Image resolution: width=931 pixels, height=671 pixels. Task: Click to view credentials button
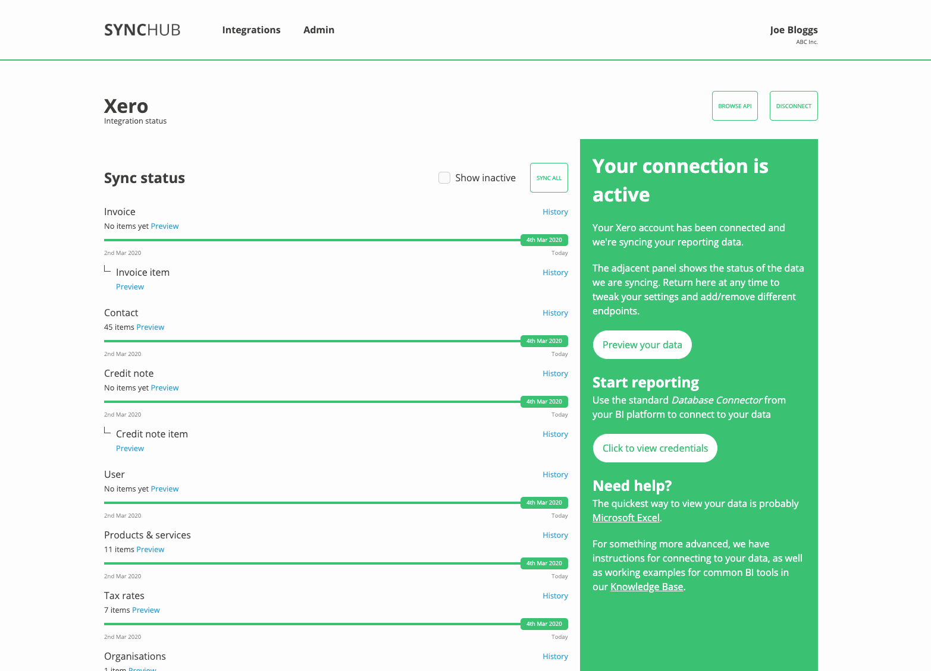pyautogui.click(x=655, y=448)
